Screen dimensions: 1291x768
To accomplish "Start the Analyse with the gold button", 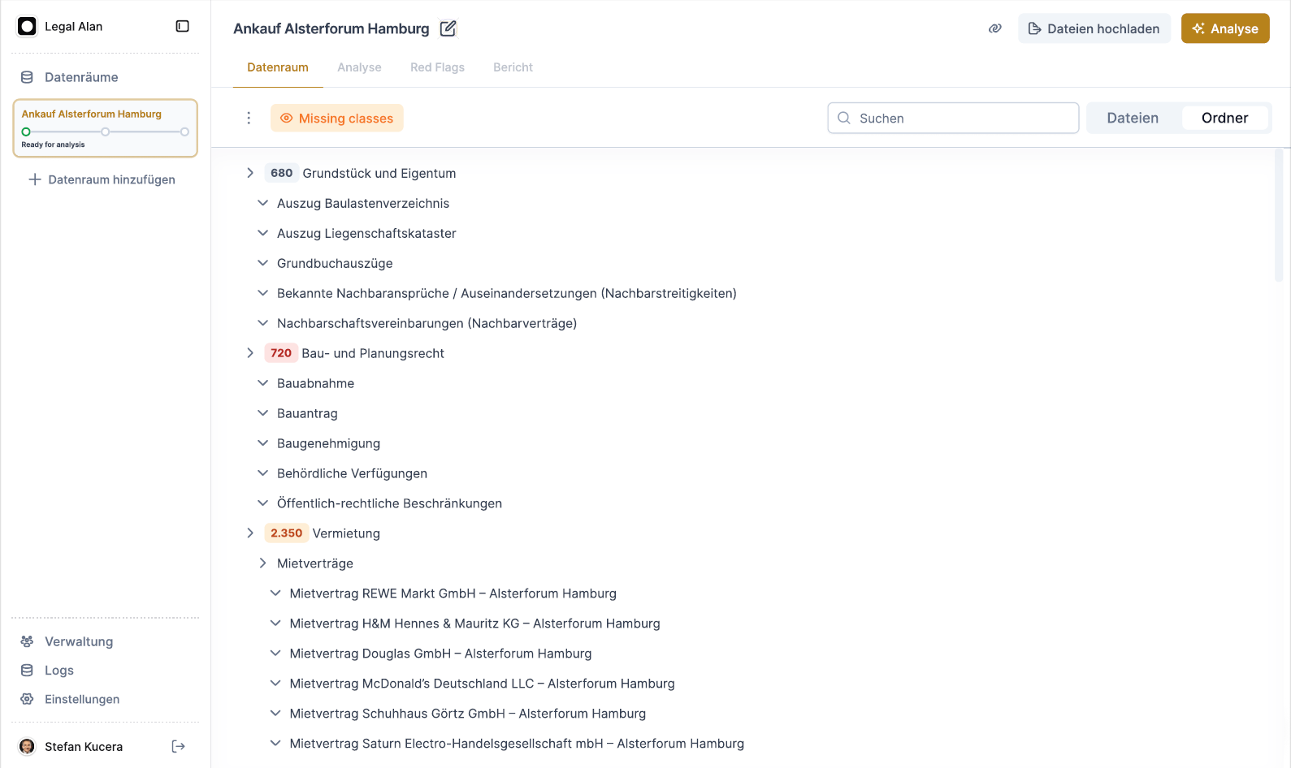I will [x=1224, y=28].
